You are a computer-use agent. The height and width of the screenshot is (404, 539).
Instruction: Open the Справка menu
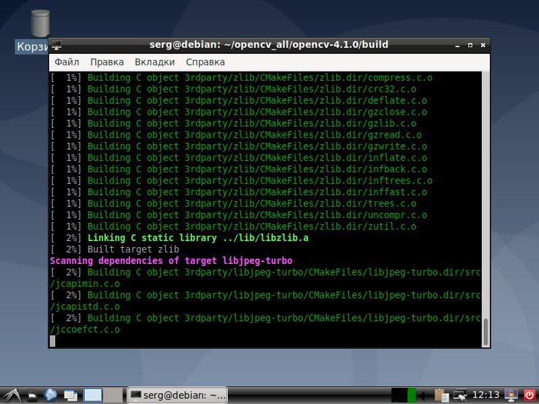pos(205,62)
